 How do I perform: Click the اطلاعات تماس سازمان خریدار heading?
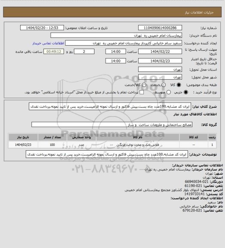198,165
